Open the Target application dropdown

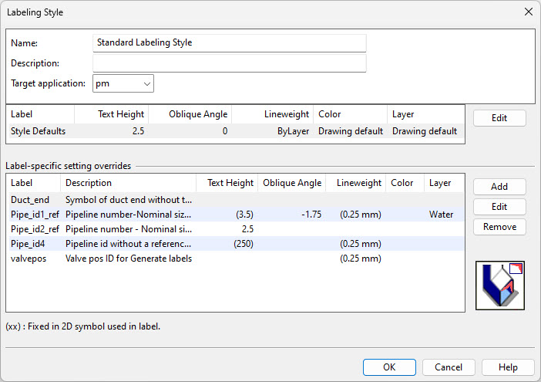tap(123, 83)
